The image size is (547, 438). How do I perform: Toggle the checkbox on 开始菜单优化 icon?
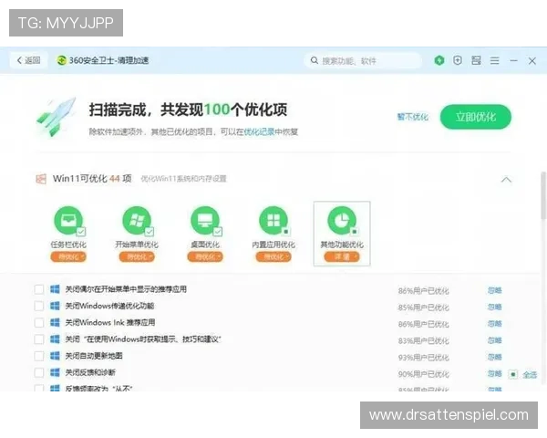(x=150, y=231)
